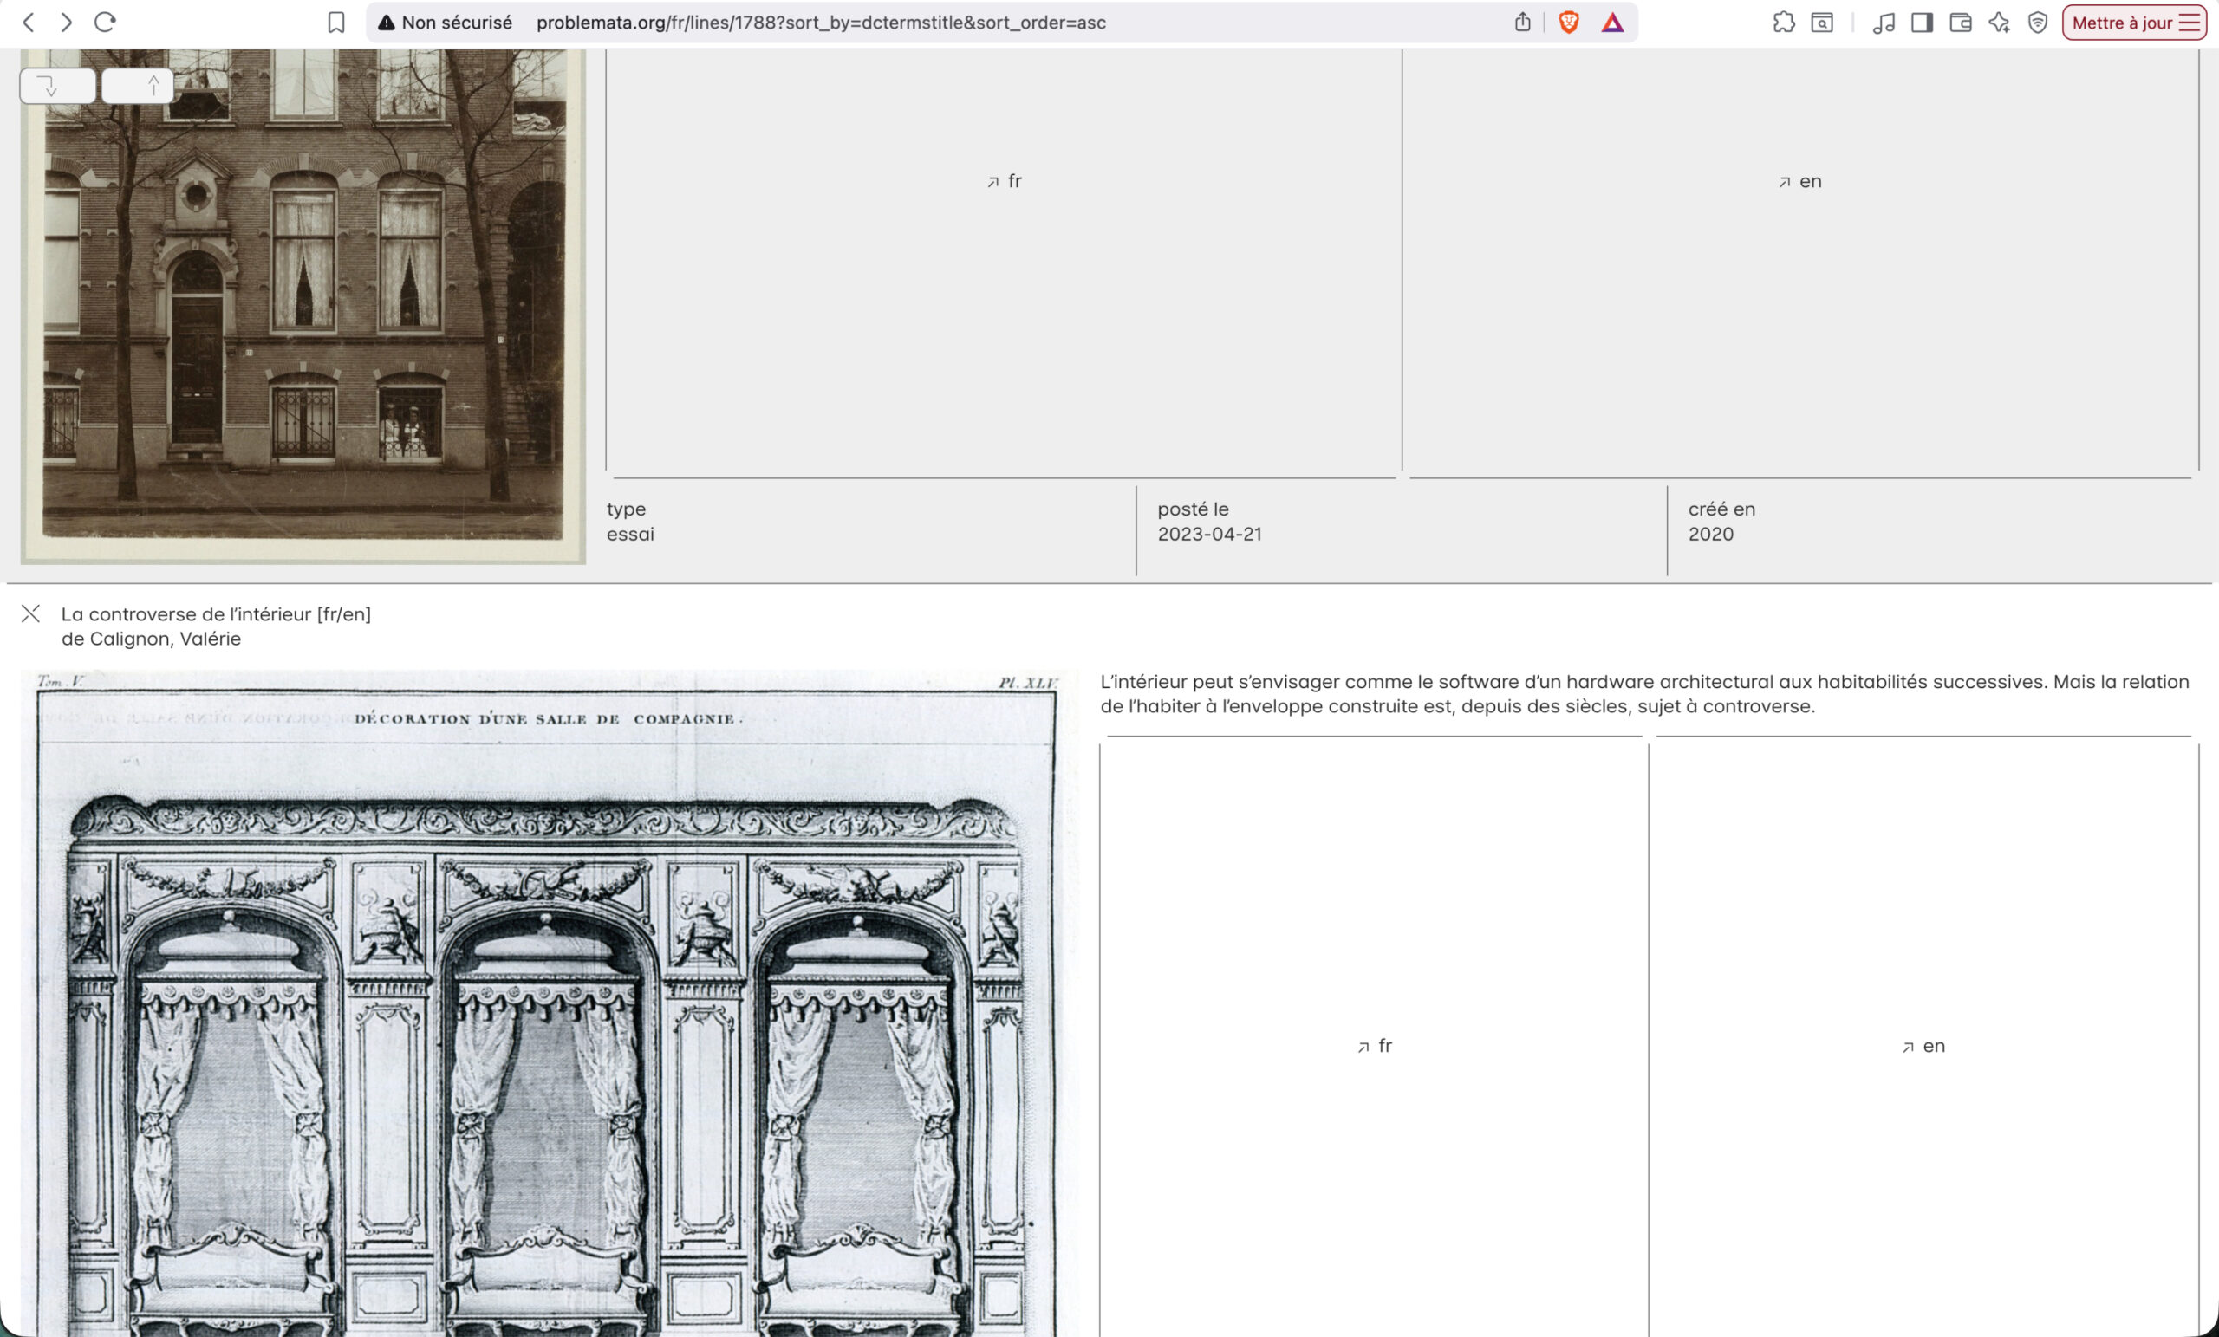The image size is (2219, 1337).
Task: Click the share icon in the address bar
Action: coord(1522,23)
